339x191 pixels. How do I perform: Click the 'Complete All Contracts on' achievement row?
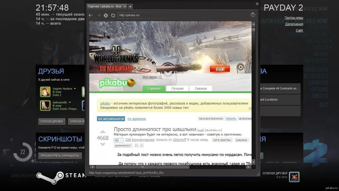pos(280,89)
